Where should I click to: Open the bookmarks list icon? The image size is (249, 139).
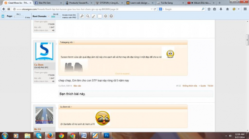[214, 9]
